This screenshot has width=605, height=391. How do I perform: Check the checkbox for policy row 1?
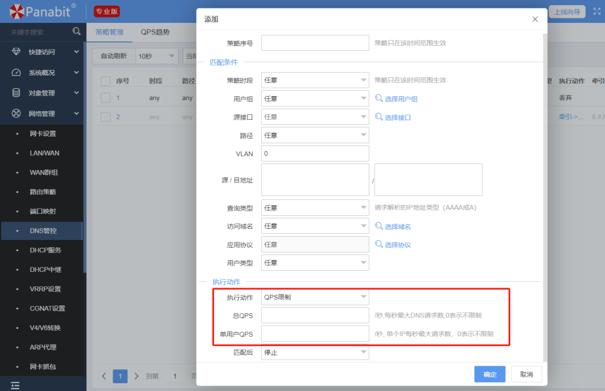tap(105, 98)
